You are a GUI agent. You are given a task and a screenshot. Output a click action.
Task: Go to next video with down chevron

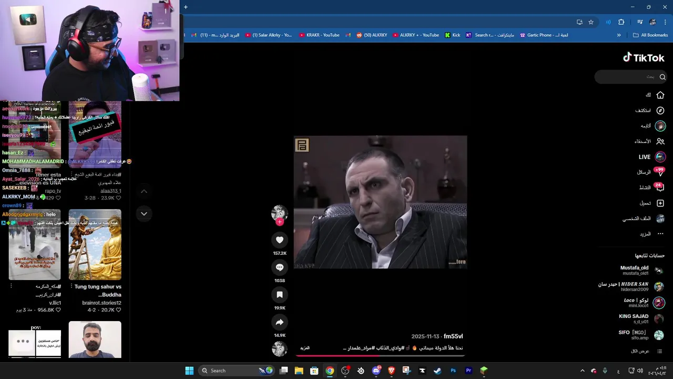click(x=144, y=214)
